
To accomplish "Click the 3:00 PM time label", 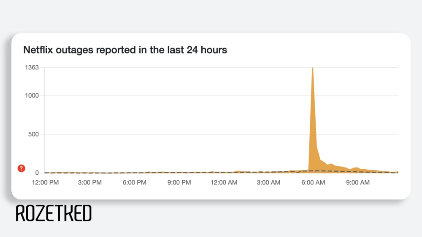I will pos(90,183).
